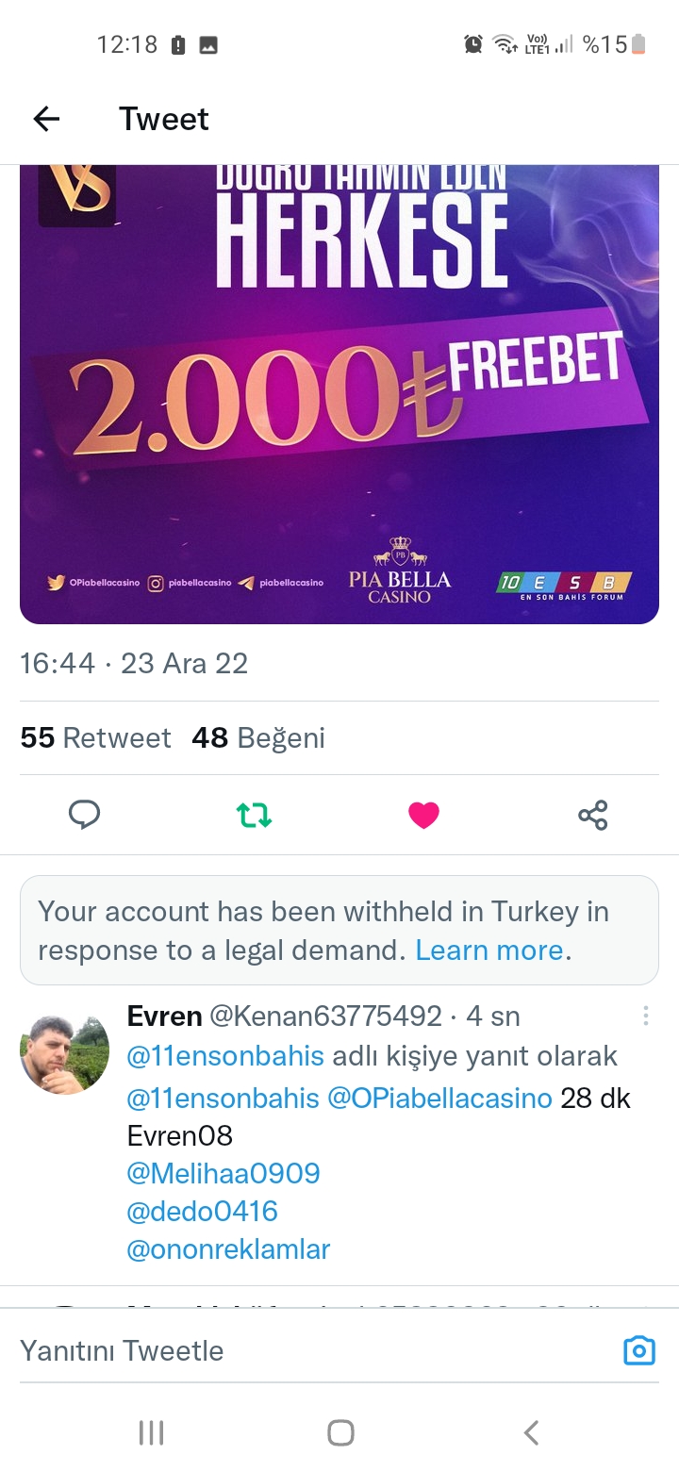The height and width of the screenshot is (1471, 679).
Task: Open the camera icon in reply bar
Action: 639,1350
